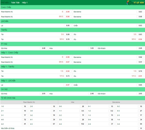Image resolution: width=145 pixels, height=130 pixels.
Task: Pick Mọi Điểm số Khác odds 11
Action: [141, 128]
